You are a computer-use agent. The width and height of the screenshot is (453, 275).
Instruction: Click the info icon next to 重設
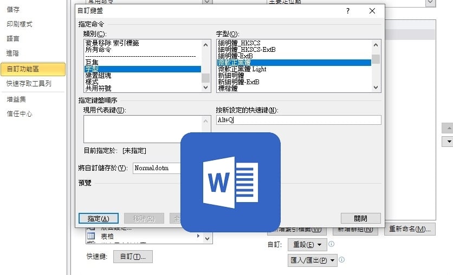tap(332, 244)
